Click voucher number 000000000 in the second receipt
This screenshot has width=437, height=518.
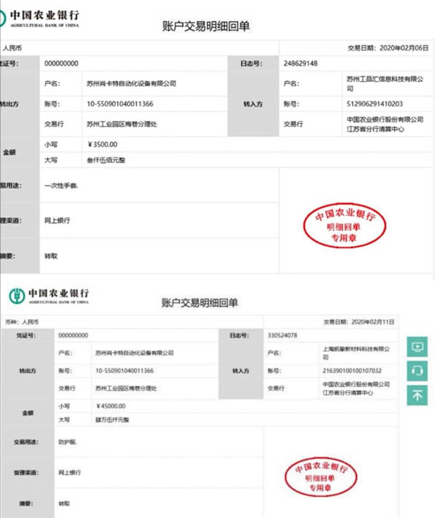point(74,336)
